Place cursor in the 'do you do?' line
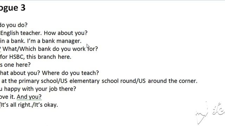The width and height of the screenshot is (225, 126). click(14, 25)
